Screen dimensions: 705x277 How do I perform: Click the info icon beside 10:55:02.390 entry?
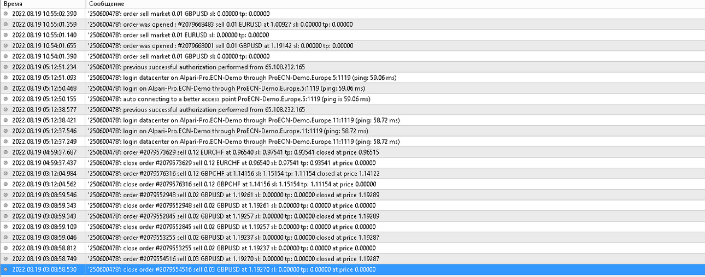tap(6, 14)
